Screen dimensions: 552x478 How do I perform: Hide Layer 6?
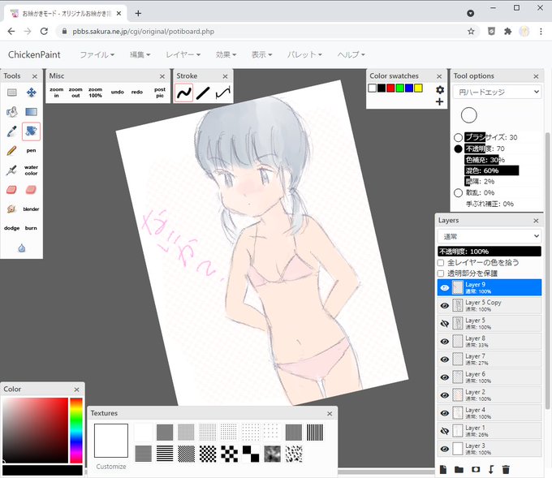point(445,377)
